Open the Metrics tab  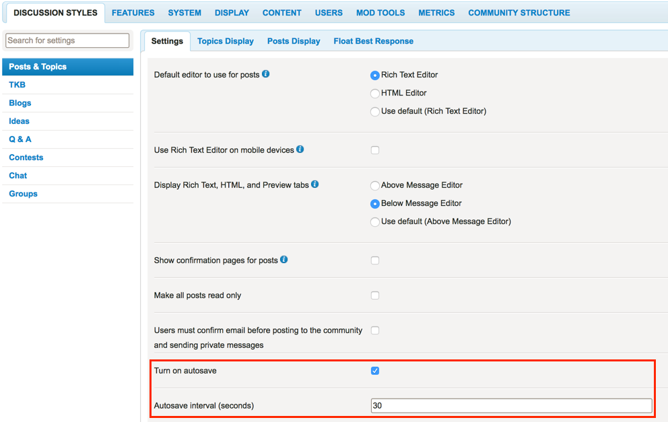tap(436, 13)
